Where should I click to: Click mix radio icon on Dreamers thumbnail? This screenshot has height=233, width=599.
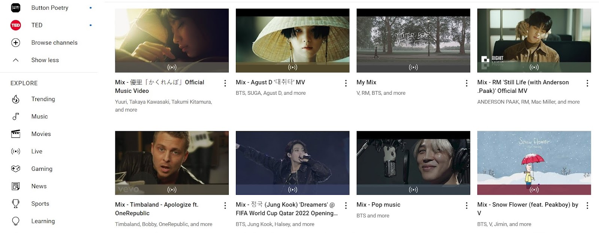293,190
